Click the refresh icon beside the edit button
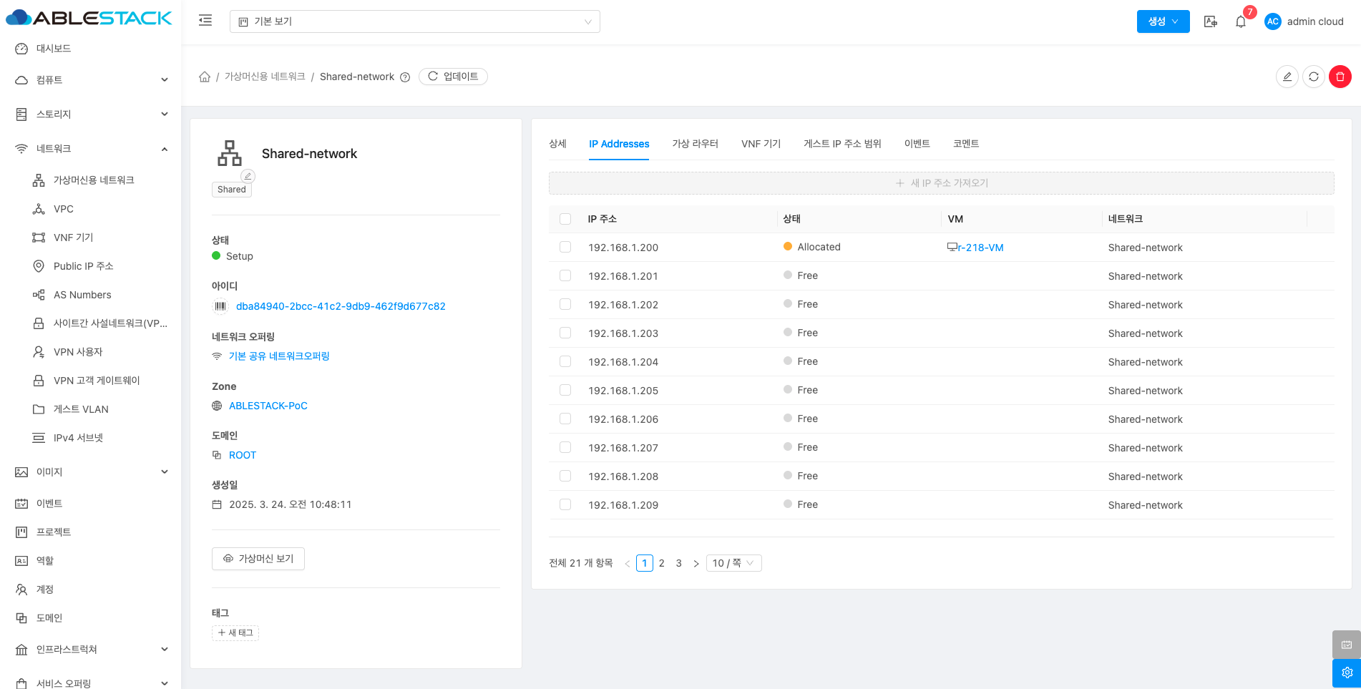 [x=1313, y=77]
